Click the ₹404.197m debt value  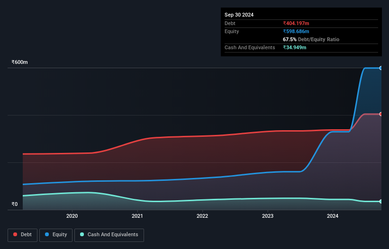296,23
